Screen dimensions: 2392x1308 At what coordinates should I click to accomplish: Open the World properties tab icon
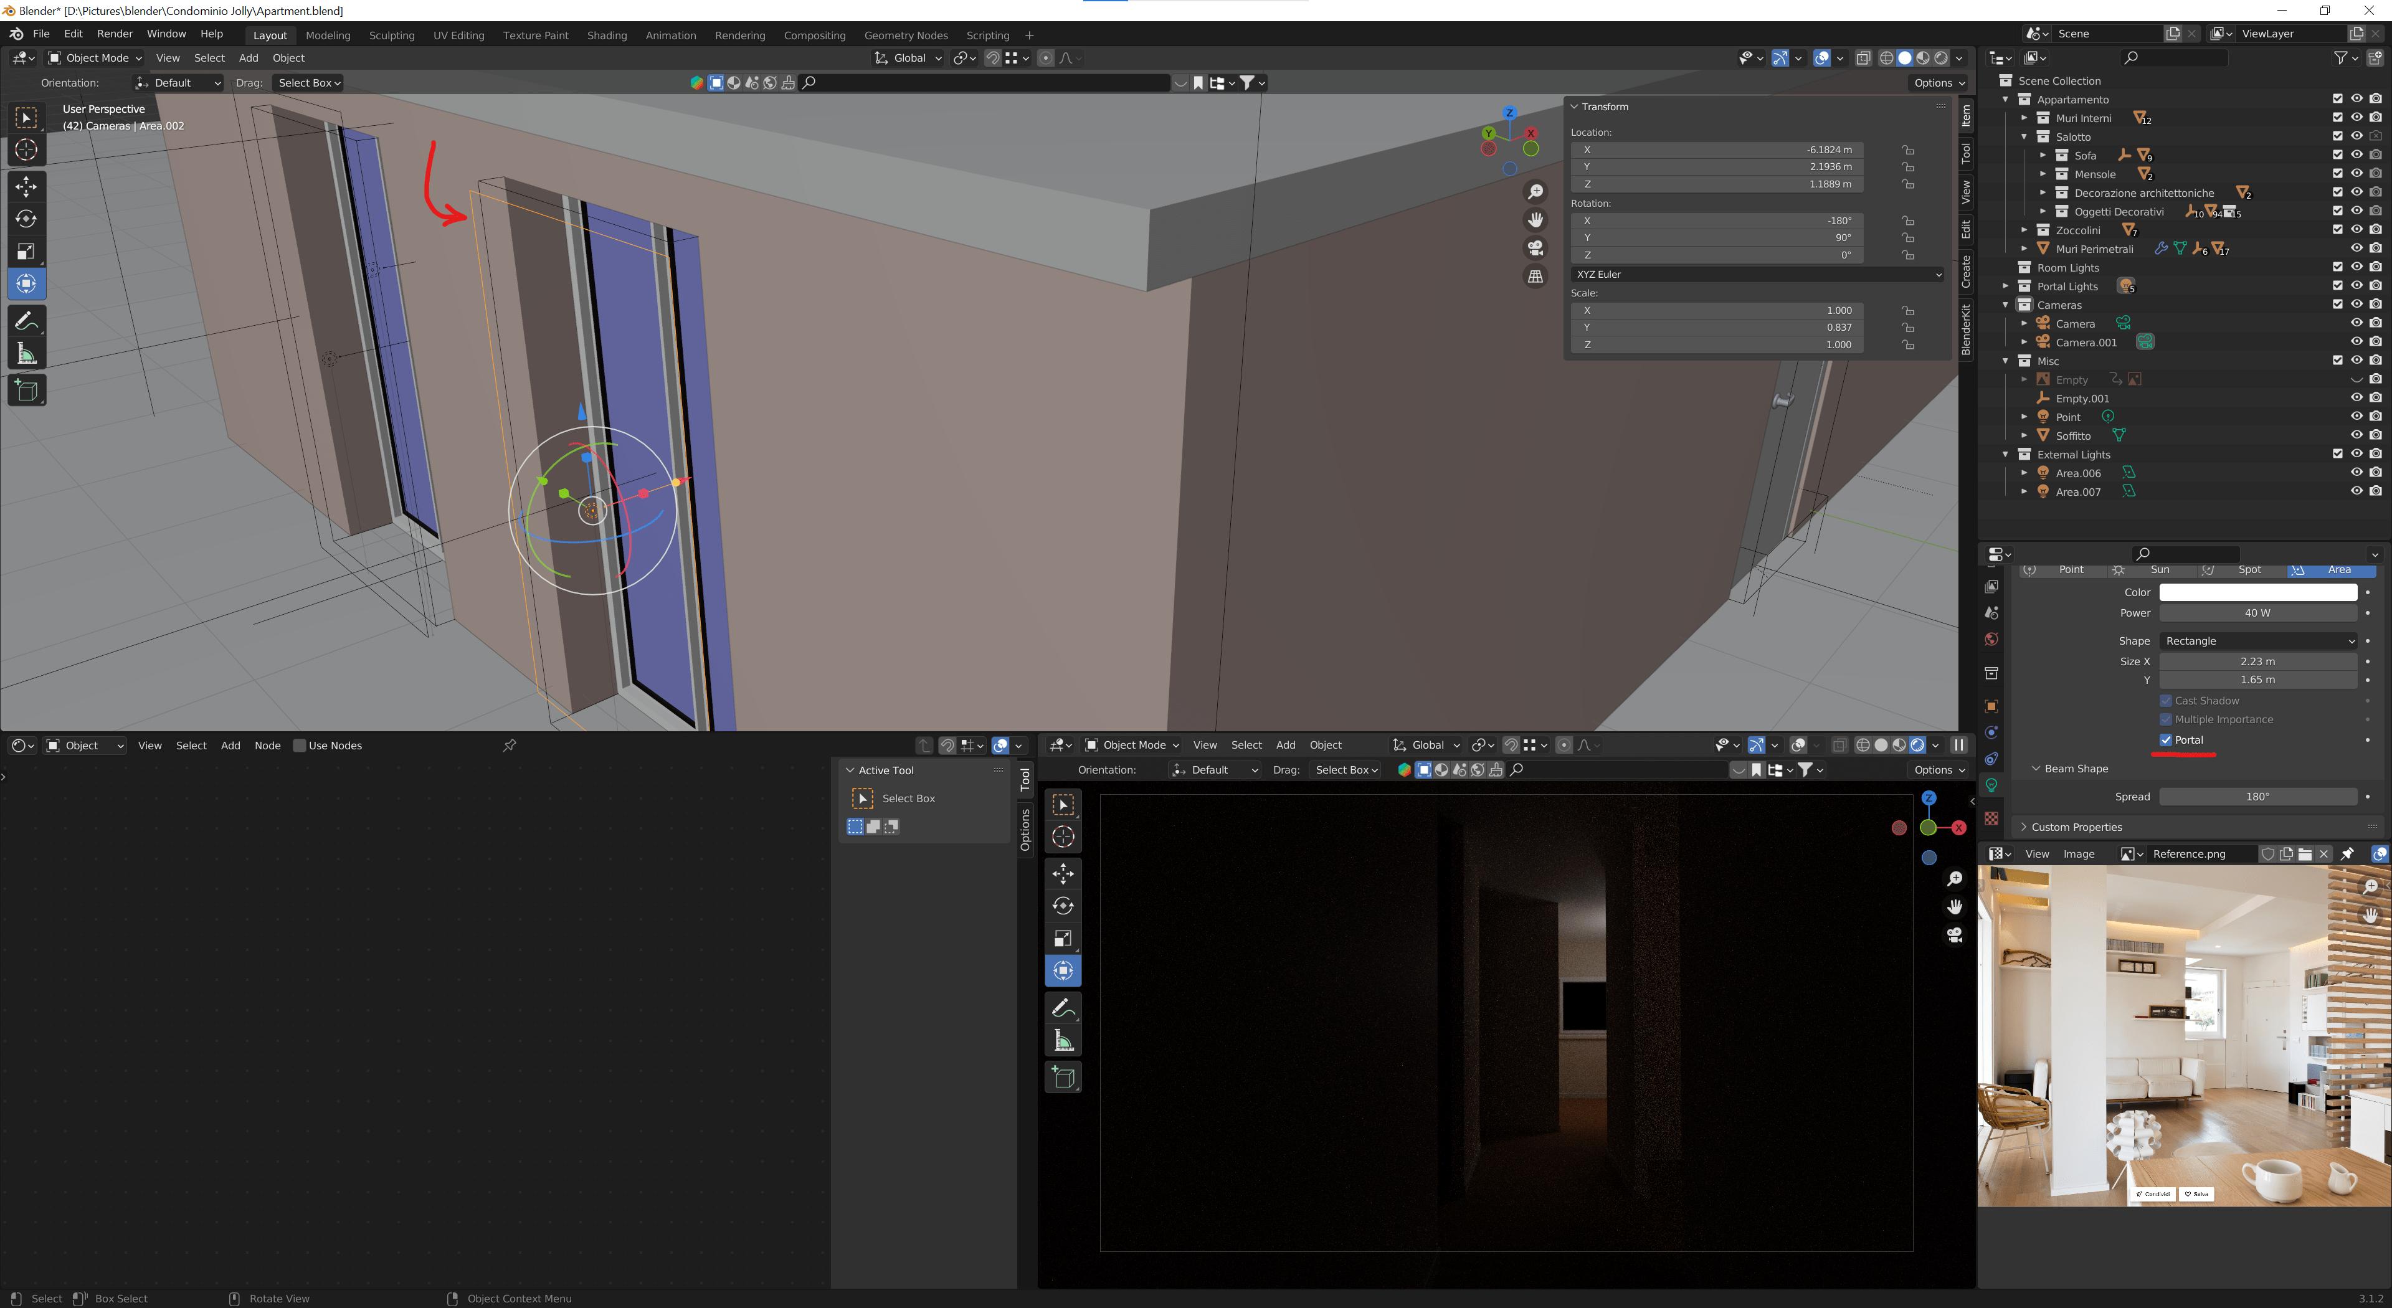[1991, 640]
